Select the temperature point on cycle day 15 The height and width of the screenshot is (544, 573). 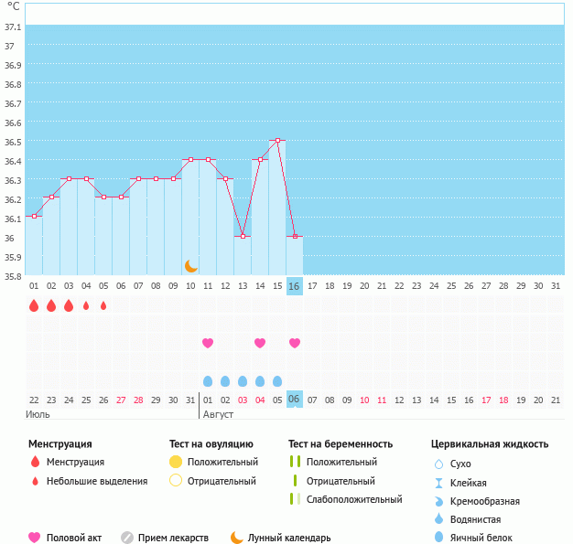click(x=277, y=141)
